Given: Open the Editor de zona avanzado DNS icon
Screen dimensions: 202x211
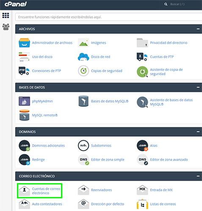Looking at the screenshot, I should tap(142, 160).
